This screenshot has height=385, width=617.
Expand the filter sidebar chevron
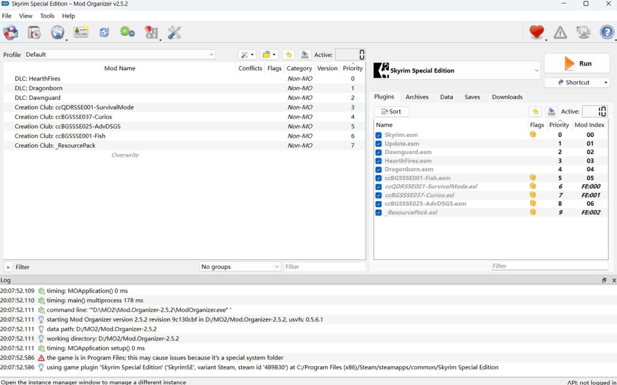8,267
